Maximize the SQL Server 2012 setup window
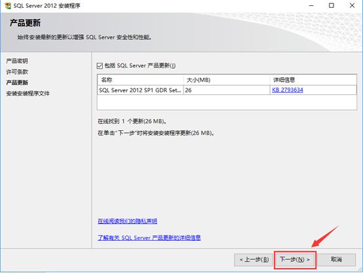Screen dimensions: 363x273 [332, 5]
